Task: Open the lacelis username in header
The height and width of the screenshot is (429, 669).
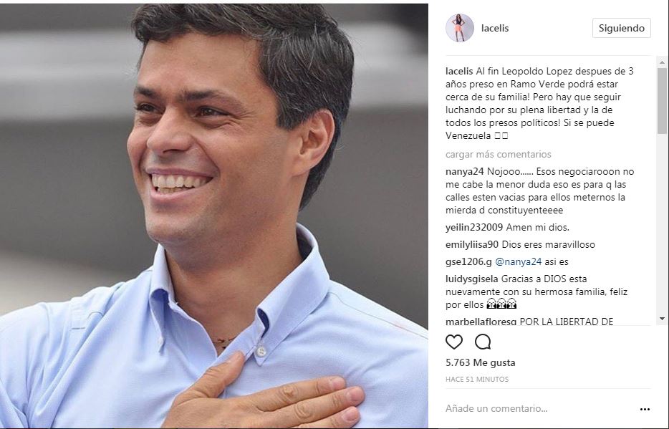Action: tap(495, 28)
